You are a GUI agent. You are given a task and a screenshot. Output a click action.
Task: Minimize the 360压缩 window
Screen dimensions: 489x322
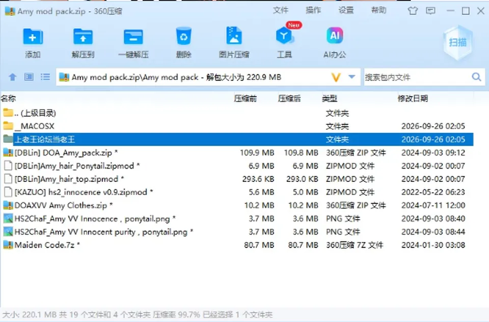tap(450, 11)
